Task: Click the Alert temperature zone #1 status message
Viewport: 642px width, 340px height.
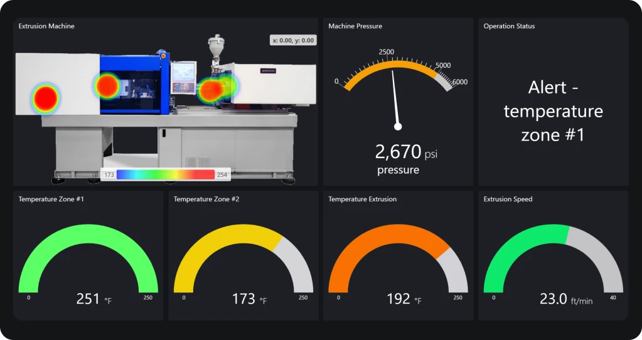Action: (x=553, y=111)
